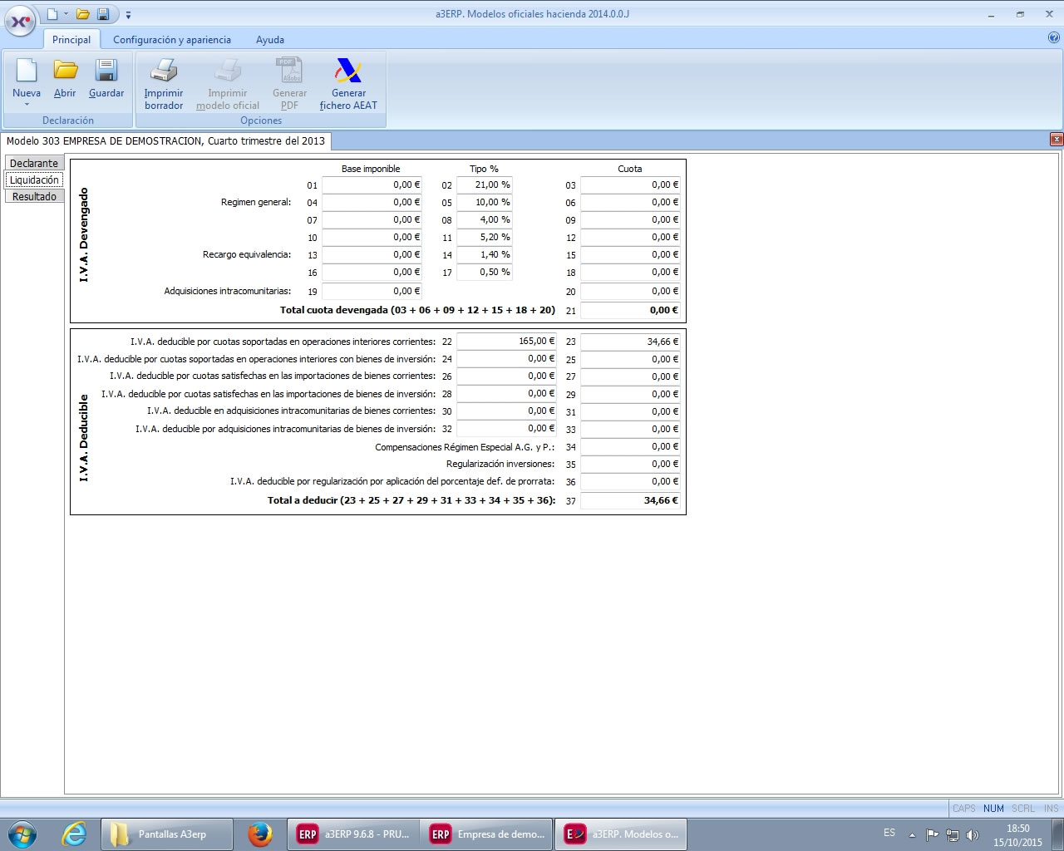Open Pantallas A3erp folder in taskbar
Image resolution: width=1064 pixels, height=851 pixels.
point(167,834)
